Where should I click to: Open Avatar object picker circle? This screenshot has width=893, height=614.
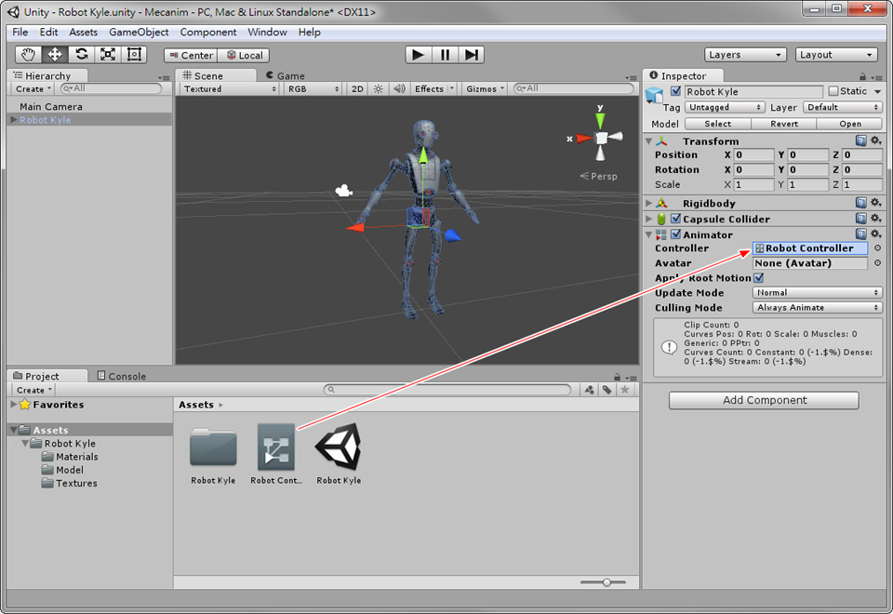coord(877,263)
